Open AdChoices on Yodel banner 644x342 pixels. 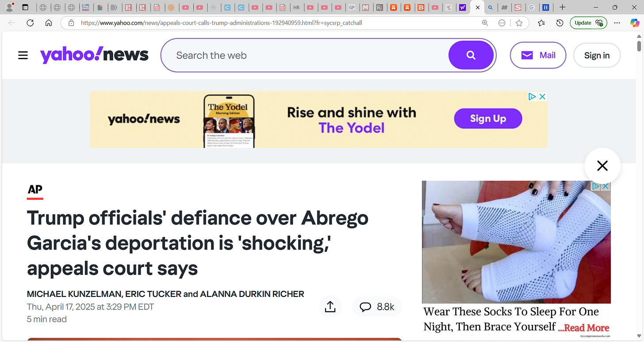(x=533, y=96)
